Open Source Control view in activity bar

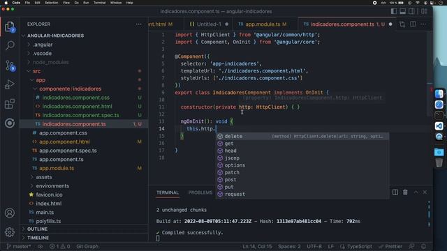point(10,66)
